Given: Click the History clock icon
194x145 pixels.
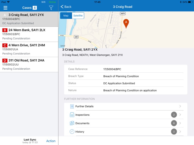Looking at the screenshot, I should (x=72, y=132).
